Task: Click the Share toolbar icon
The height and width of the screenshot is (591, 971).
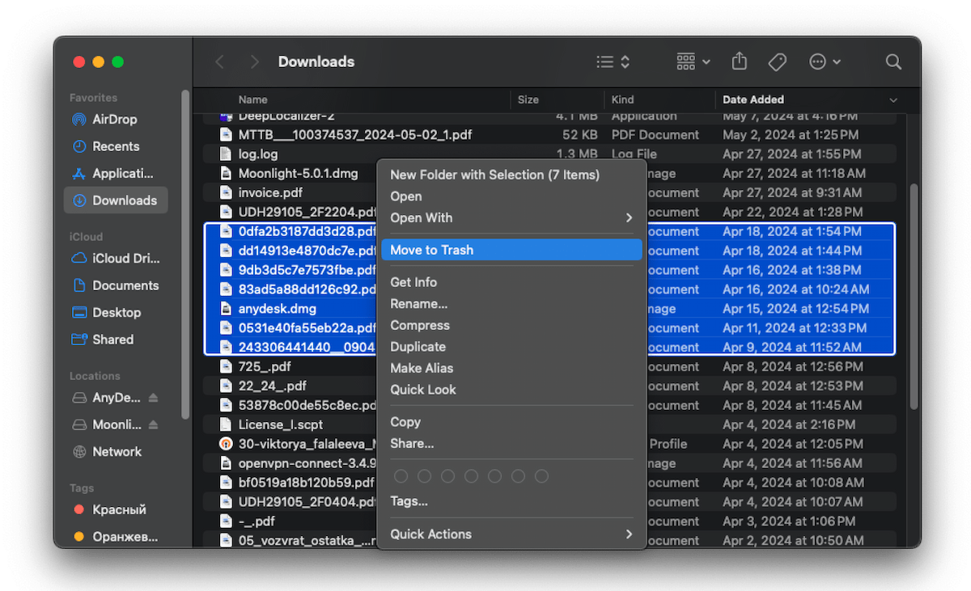Action: [x=739, y=61]
